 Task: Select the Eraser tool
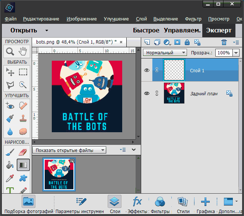point(23,152)
